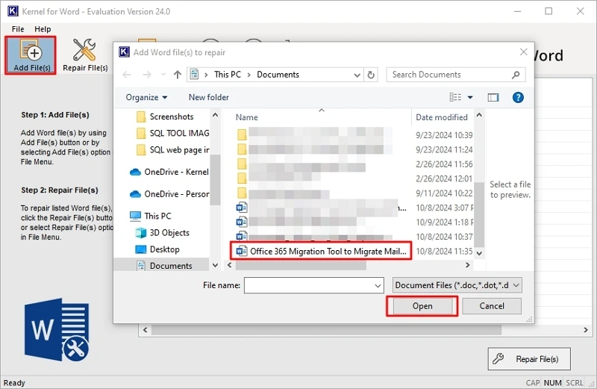Select the folder dated 2/26/2024 11:56
597x389 pixels.
coord(354,164)
